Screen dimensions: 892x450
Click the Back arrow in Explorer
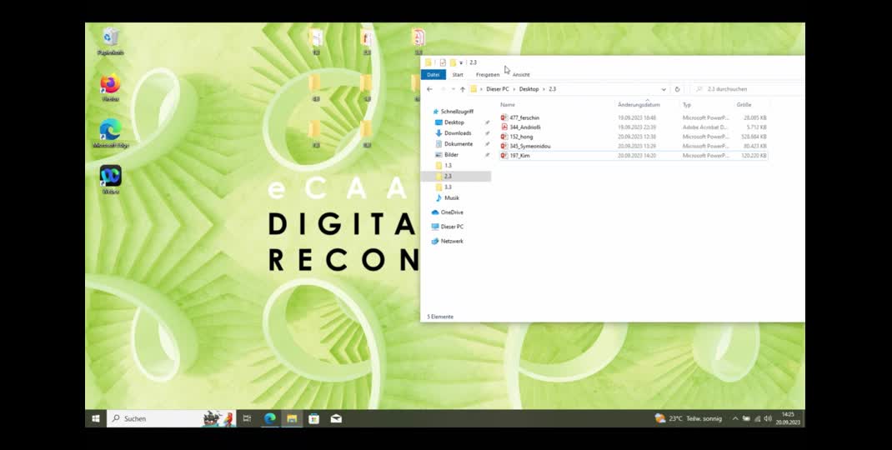click(429, 89)
